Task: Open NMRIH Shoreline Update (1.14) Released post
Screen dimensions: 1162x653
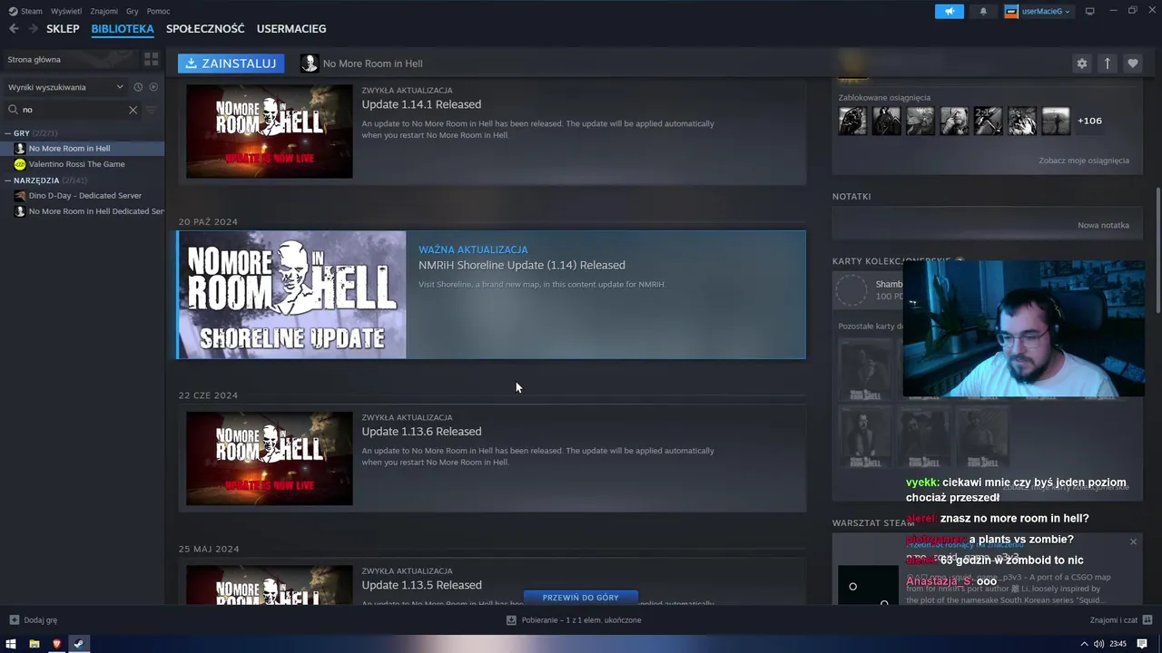Action: point(522,265)
